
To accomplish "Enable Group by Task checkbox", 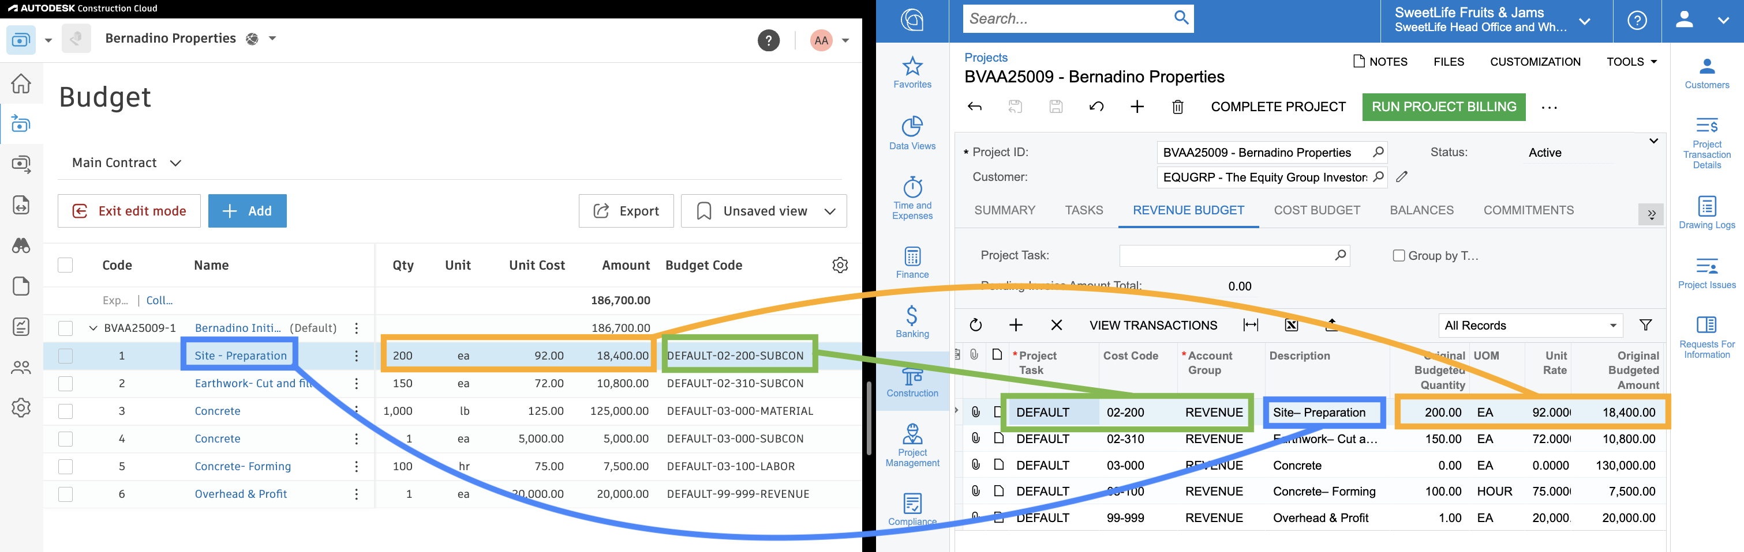I will pyautogui.click(x=1398, y=255).
